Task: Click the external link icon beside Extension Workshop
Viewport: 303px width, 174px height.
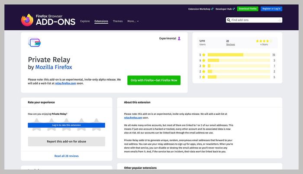Action: [213, 9]
